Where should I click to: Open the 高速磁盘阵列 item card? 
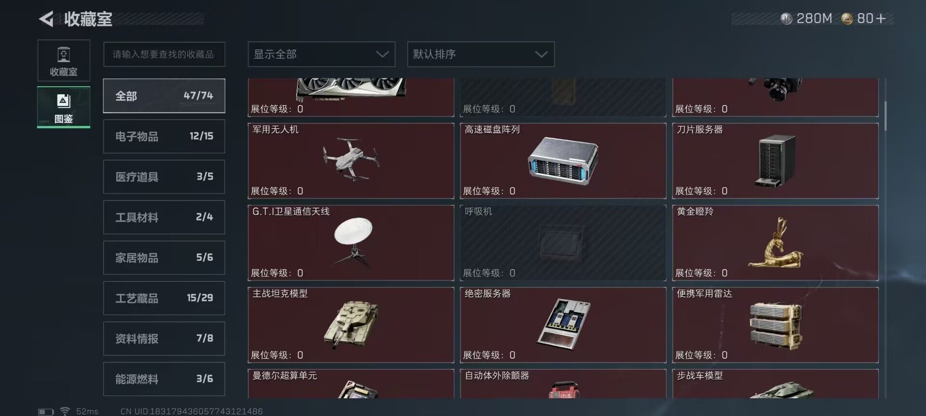[x=563, y=161]
